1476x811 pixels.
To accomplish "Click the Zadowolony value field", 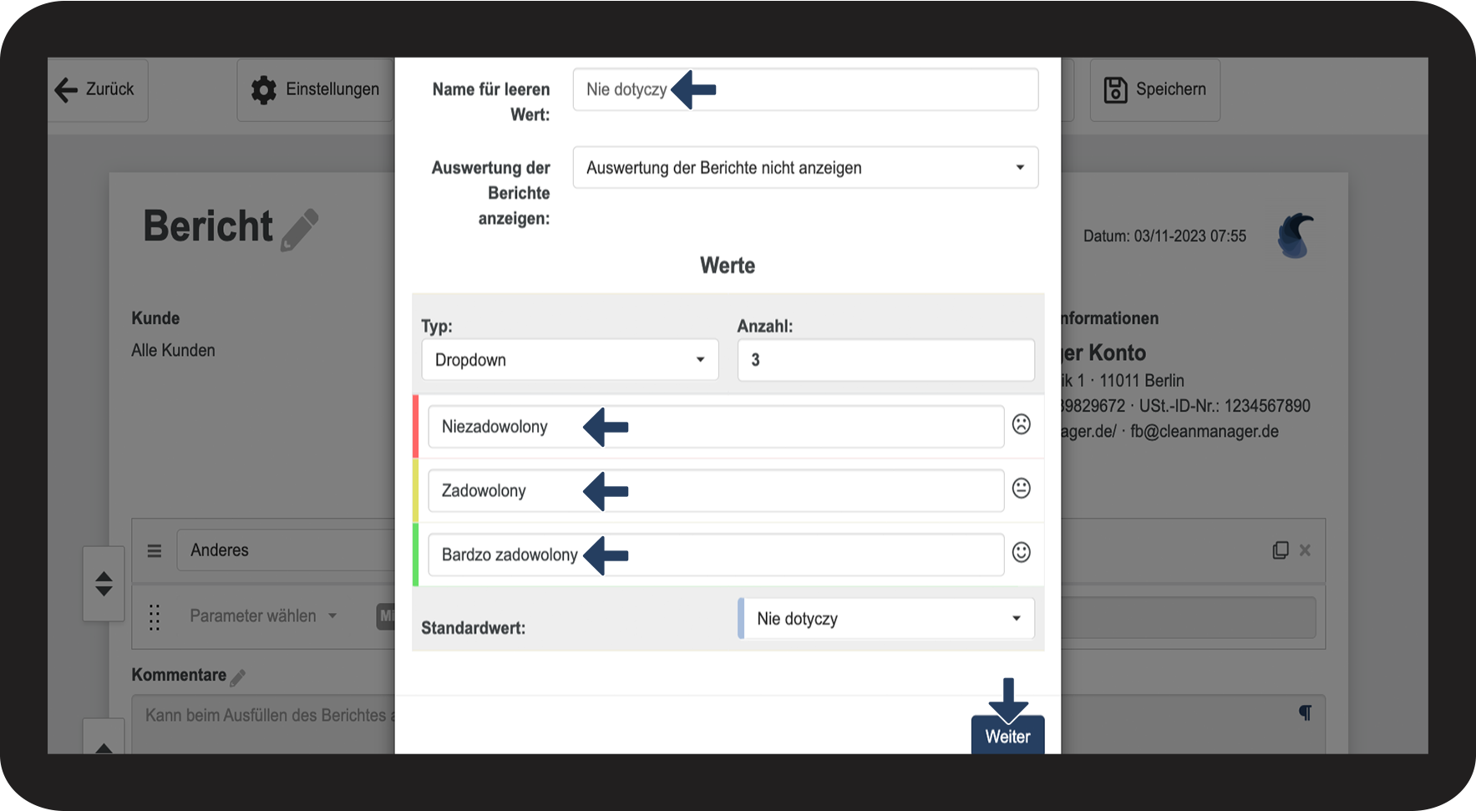I will 716,490.
